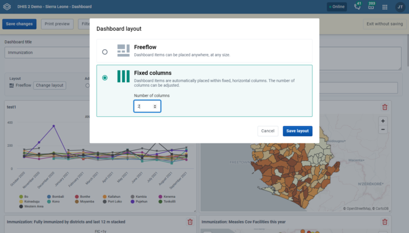Toggle the Kono legend entry
The height and width of the screenshot is (233, 409).
pos(53,201)
